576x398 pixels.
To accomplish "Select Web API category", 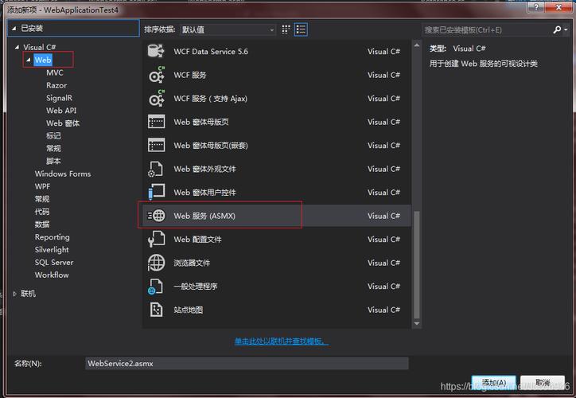I will [x=61, y=111].
